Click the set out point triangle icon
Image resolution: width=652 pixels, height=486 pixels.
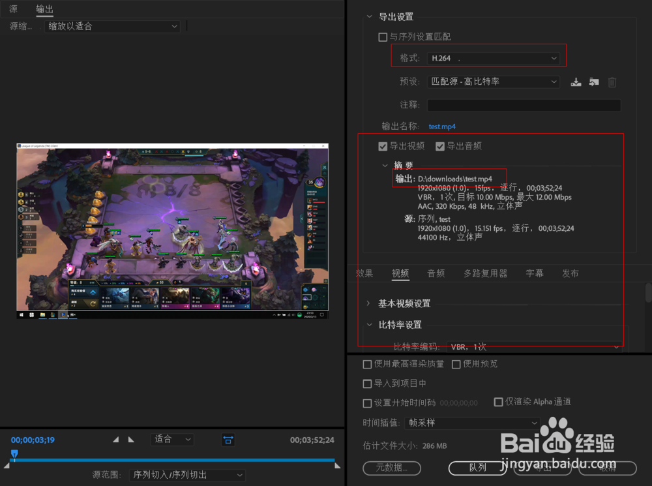pos(131,440)
